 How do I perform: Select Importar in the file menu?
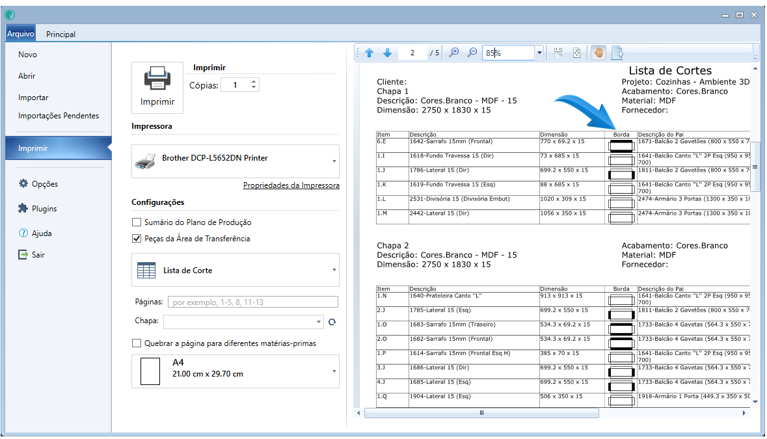point(33,98)
